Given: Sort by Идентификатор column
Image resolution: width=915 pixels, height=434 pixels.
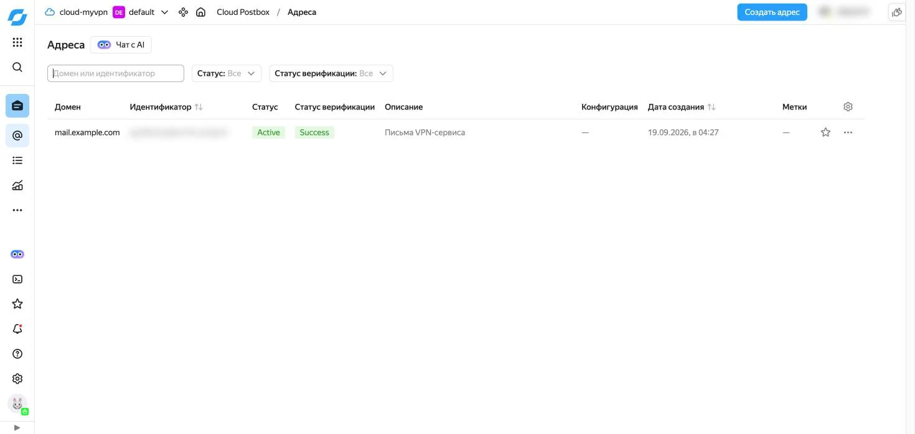Looking at the screenshot, I should tap(166, 107).
